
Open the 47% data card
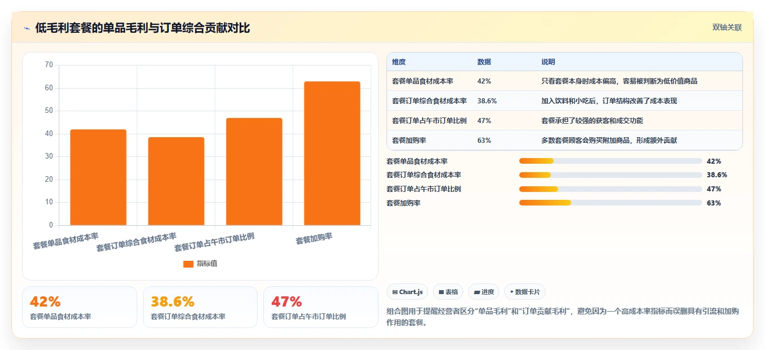321,307
